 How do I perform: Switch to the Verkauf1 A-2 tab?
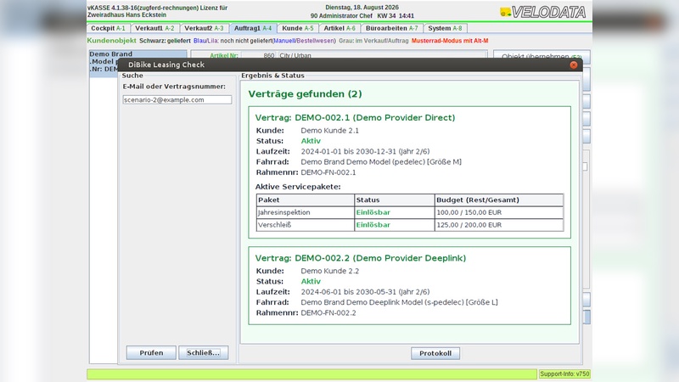tap(154, 28)
